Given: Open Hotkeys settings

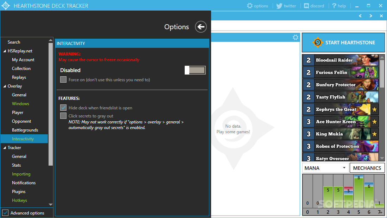Looking at the screenshot, I should [x=19, y=200].
